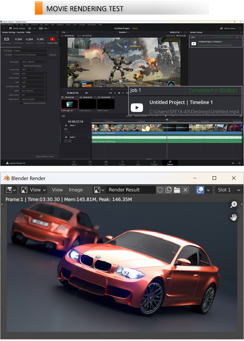Viewport: 244px width, 341px height.
Task: Toggle Solo button on Audio 1 track
Action: pos(66,141)
